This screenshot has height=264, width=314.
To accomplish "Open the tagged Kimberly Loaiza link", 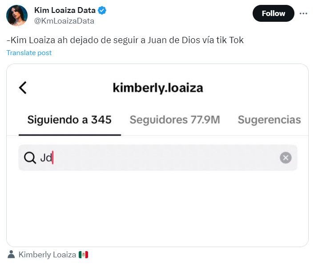I will pyautogui.click(x=47, y=255).
